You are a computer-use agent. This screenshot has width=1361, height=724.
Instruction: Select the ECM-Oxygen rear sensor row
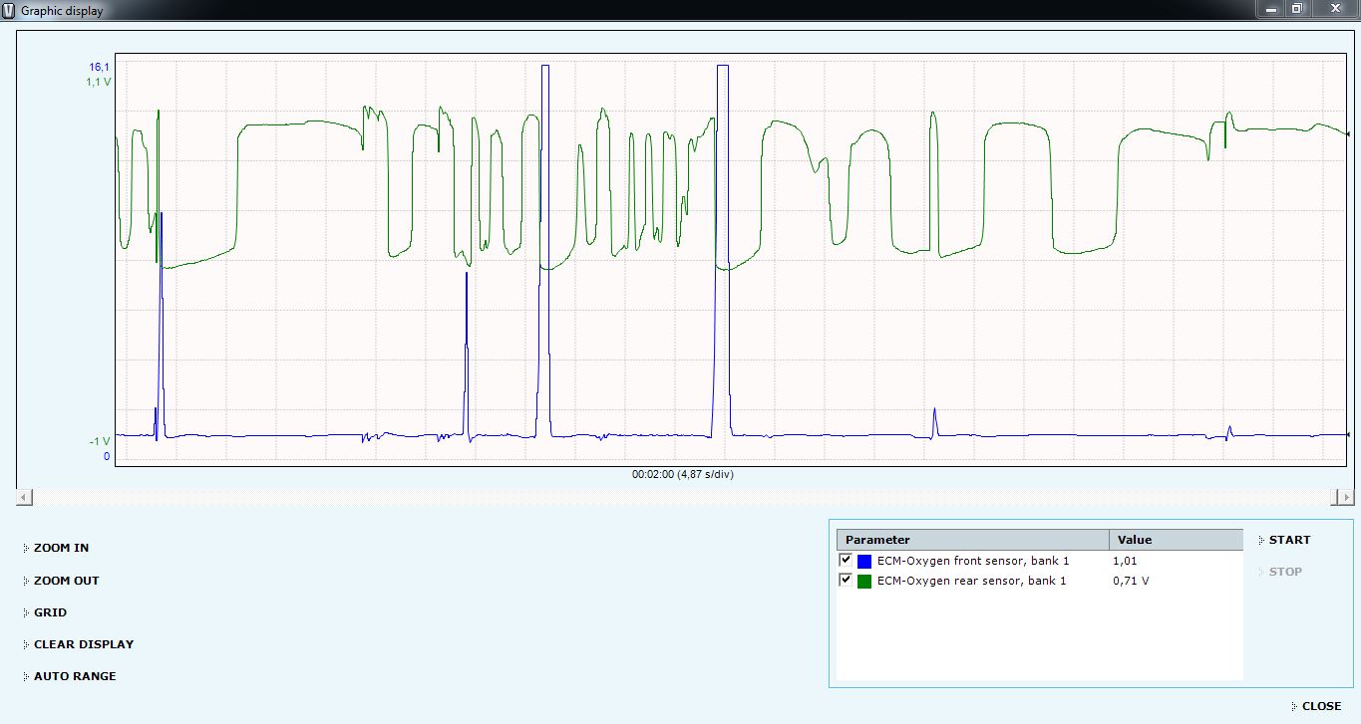coord(971,581)
